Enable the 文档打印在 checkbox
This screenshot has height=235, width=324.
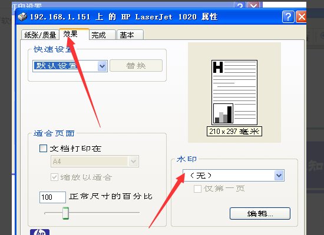[x=43, y=148]
